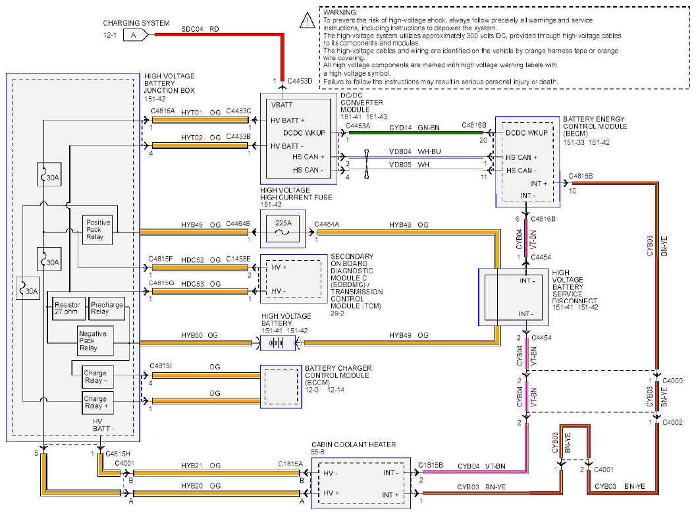Click the green CYD14 GN-BN wire
Image resolution: width=696 pixels, height=515 pixels.
coord(416,133)
